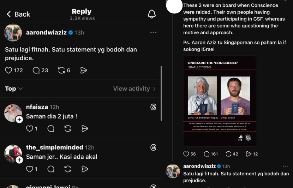Screen dimensions: 293x188
Task: Expand the Top sort dropdown
Action: pyautogui.click(x=14, y=89)
